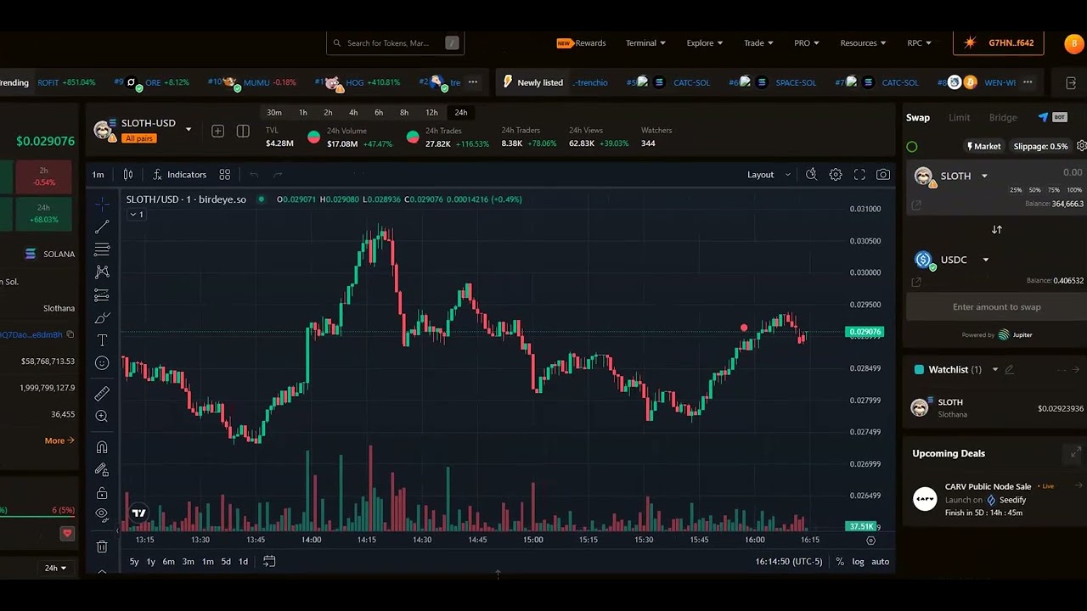
Task: Open the Terminal menu
Action: click(645, 43)
